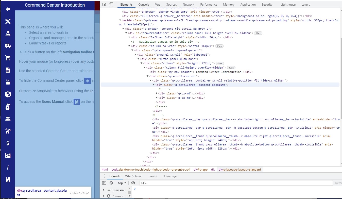Open the shopping cart section
This screenshot has height=199, width=342.
8,58
